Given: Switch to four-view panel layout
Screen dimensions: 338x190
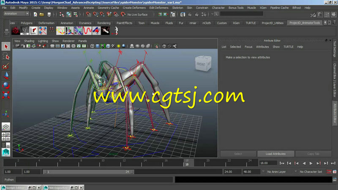Looking at the screenshot, I should pyautogui.click(x=6, y=136).
